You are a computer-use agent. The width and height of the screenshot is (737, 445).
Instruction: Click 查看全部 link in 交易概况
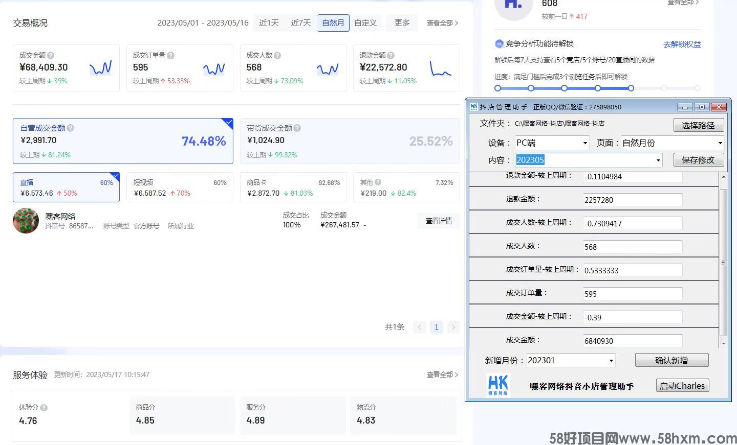pos(442,23)
